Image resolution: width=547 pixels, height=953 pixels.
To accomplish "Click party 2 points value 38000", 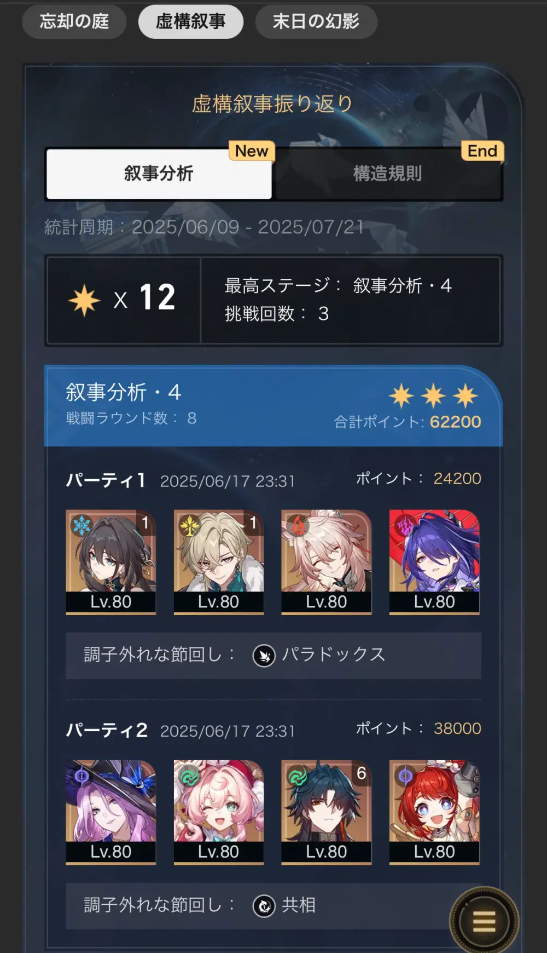I will [x=457, y=728].
